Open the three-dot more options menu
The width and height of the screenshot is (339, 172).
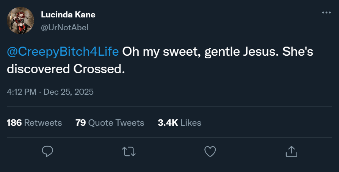(x=326, y=13)
